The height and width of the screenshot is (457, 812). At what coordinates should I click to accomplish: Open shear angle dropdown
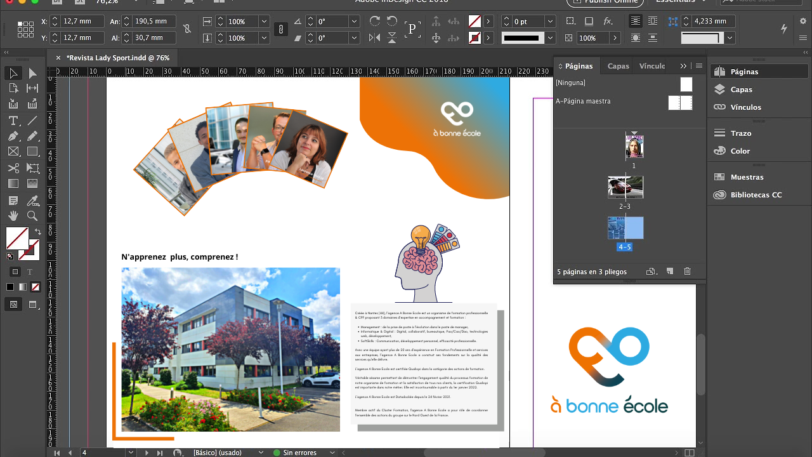pos(355,38)
